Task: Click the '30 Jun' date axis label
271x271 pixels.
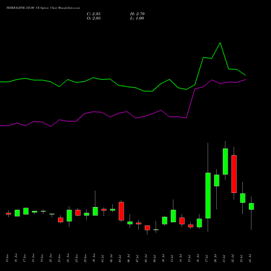Action: tap(94, 258)
